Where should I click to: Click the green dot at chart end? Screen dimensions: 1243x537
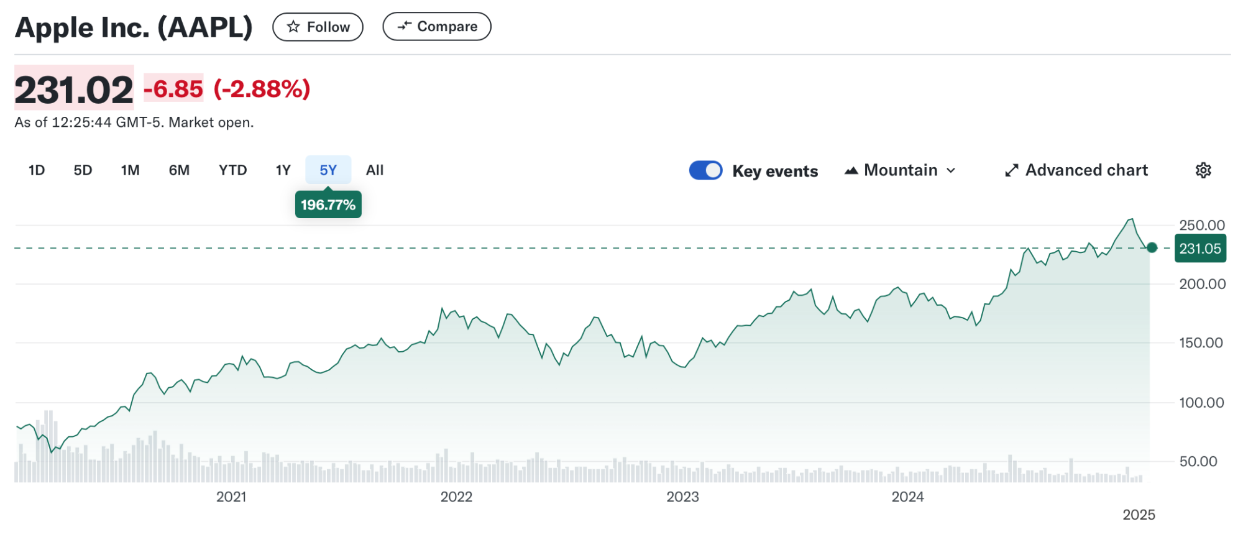point(1152,247)
